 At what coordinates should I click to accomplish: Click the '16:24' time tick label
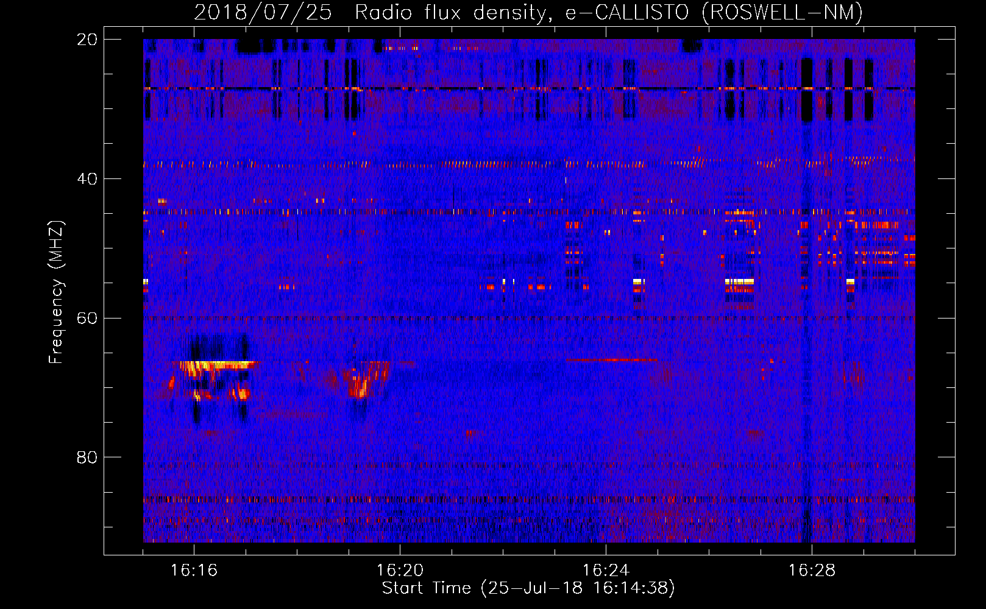coord(606,571)
